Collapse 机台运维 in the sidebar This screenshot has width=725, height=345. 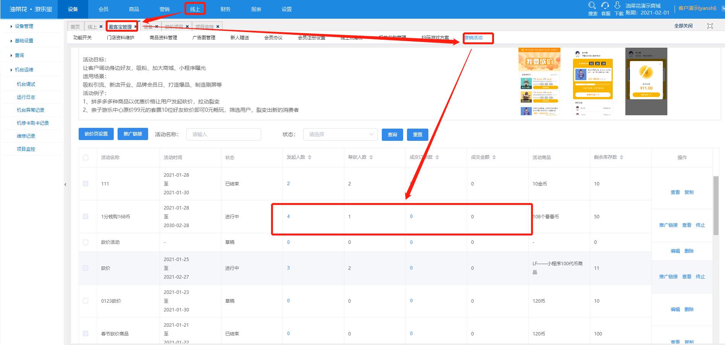(24, 69)
